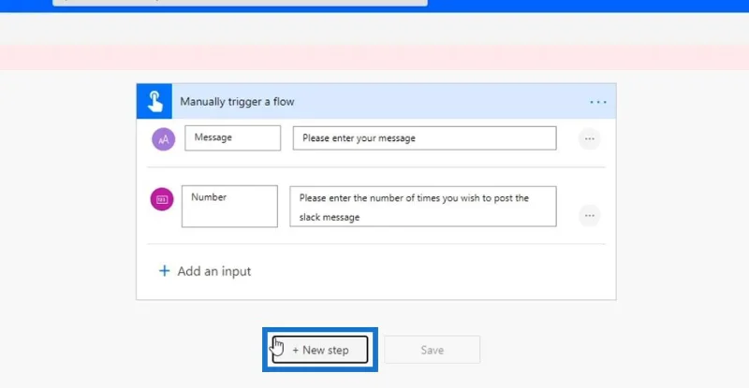The width and height of the screenshot is (749, 388).
Task: Open the trigger card's three-dot menu
Action: pyautogui.click(x=597, y=102)
